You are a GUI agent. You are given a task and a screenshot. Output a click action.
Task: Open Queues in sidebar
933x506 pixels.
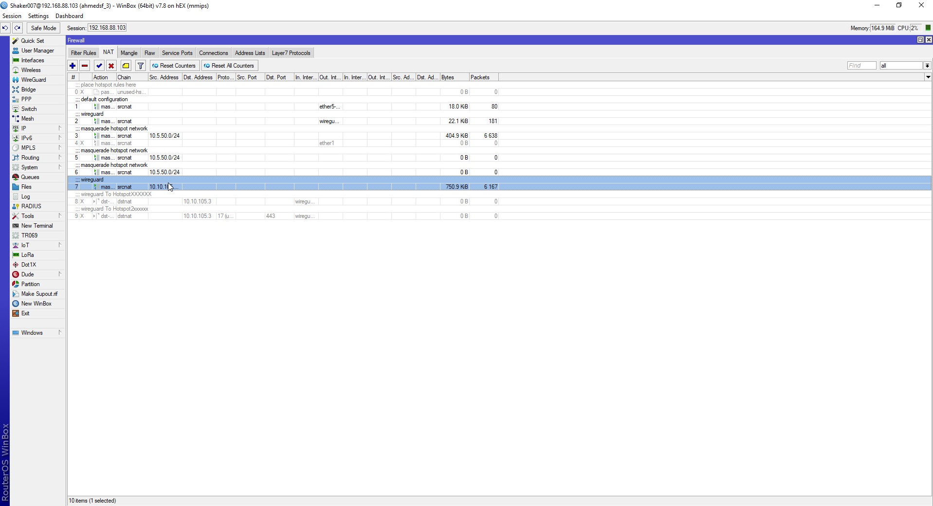tap(38, 177)
